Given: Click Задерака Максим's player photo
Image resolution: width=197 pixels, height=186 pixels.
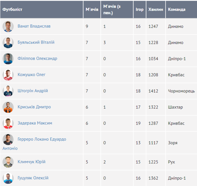Looking at the screenshot, I should [8, 123].
